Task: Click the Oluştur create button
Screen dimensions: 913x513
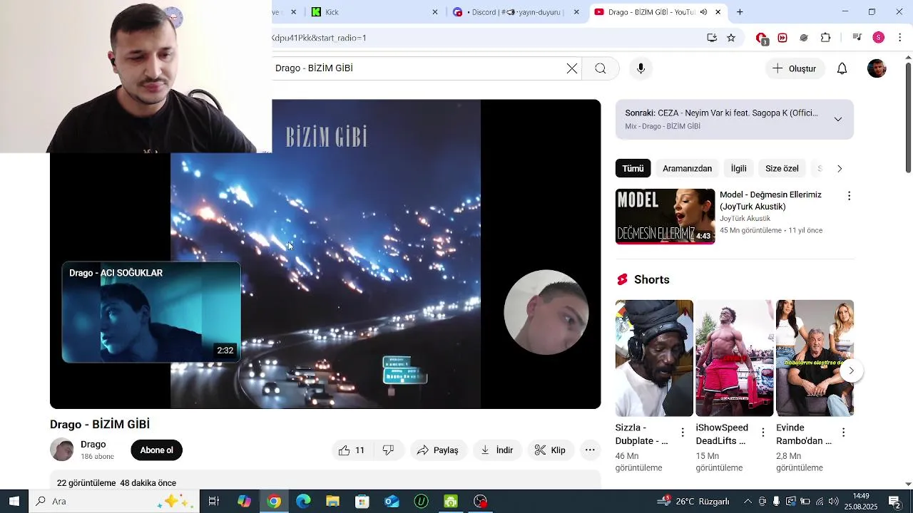Action: 794,68
